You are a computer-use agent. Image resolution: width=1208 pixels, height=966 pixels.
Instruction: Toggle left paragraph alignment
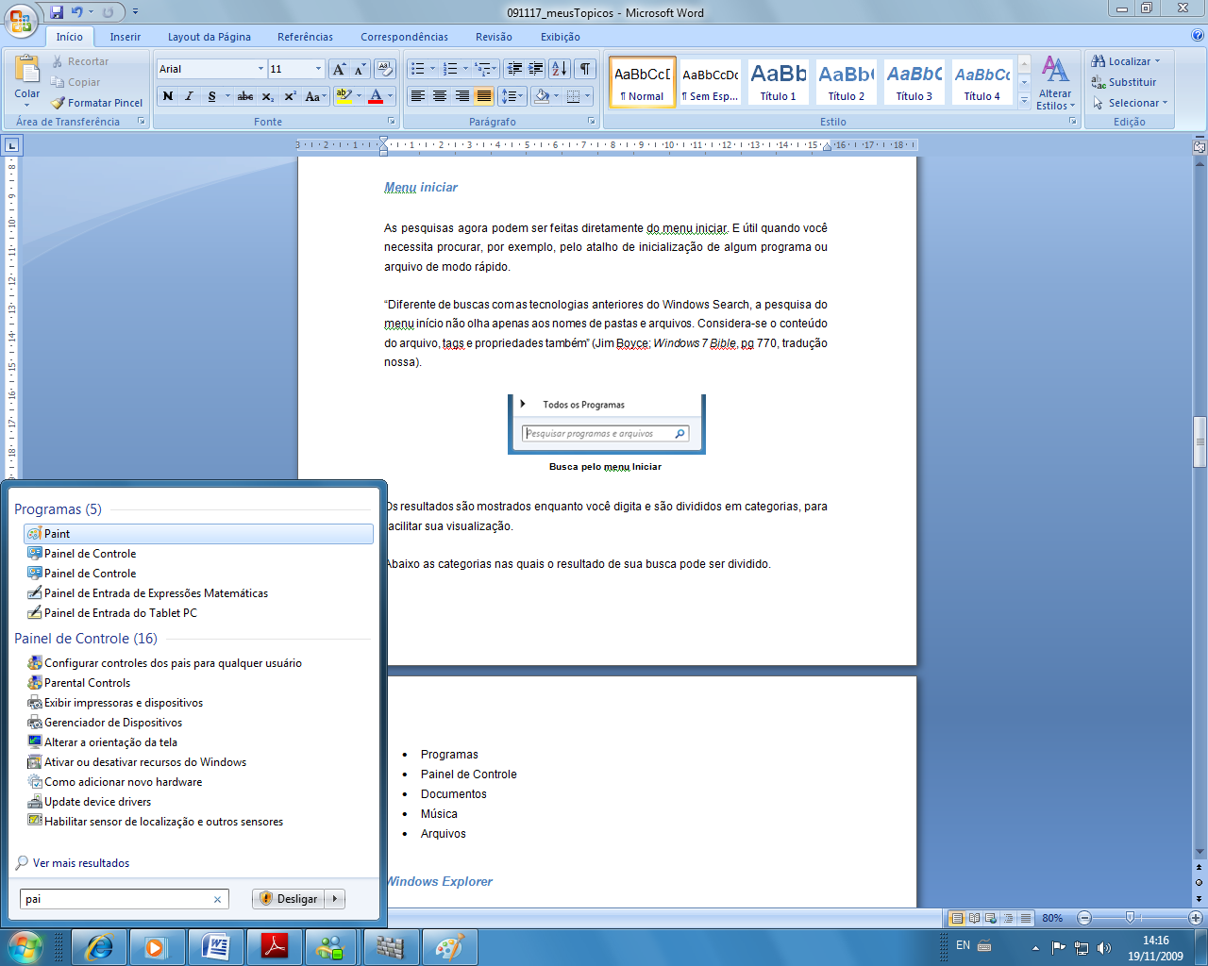[x=418, y=96]
